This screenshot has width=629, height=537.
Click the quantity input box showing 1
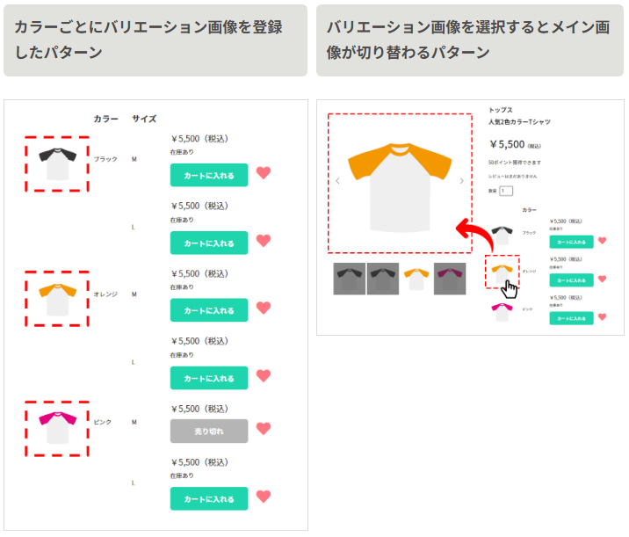505,191
